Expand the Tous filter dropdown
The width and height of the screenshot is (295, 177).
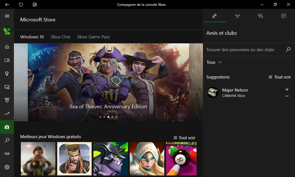214,62
